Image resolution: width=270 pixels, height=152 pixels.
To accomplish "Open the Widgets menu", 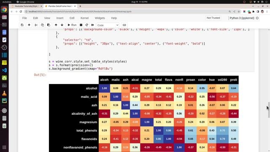I will 100,18.
